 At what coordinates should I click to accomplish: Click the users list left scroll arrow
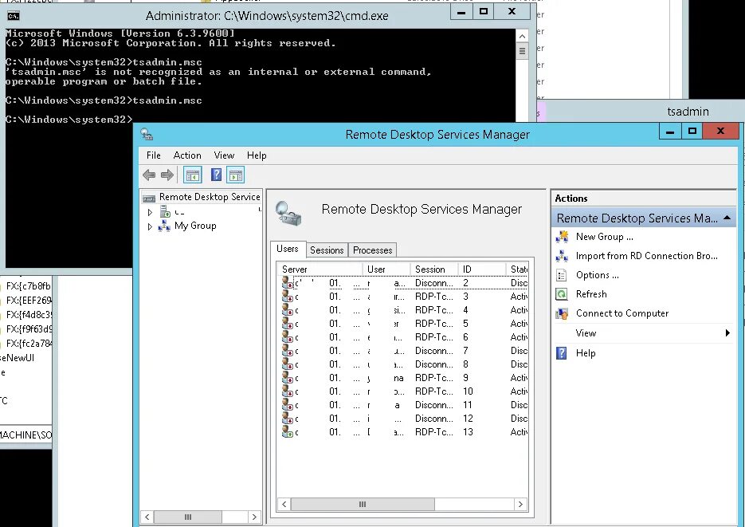coord(284,504)
